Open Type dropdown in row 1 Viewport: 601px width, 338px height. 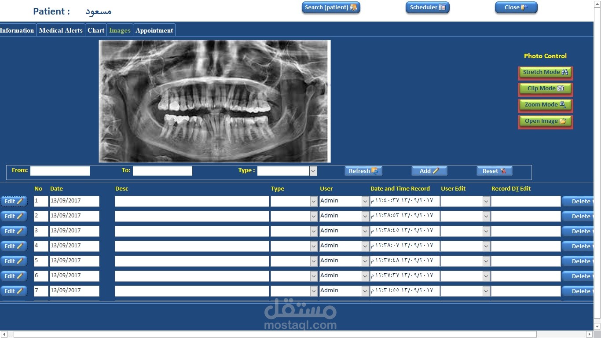[314, 201]
